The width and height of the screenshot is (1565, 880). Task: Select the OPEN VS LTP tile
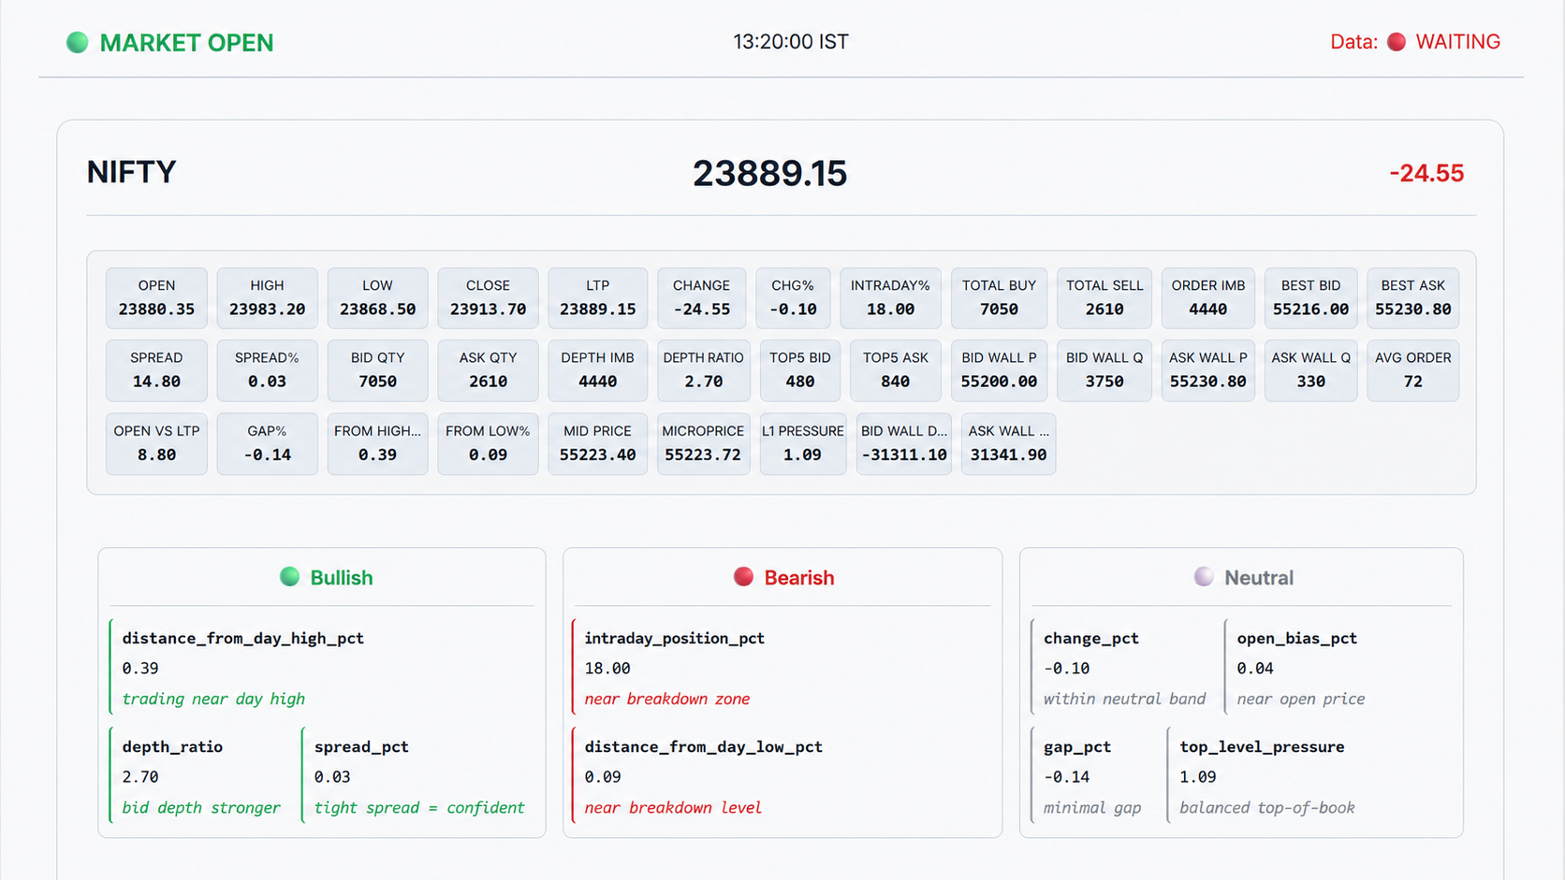point(156,444)
